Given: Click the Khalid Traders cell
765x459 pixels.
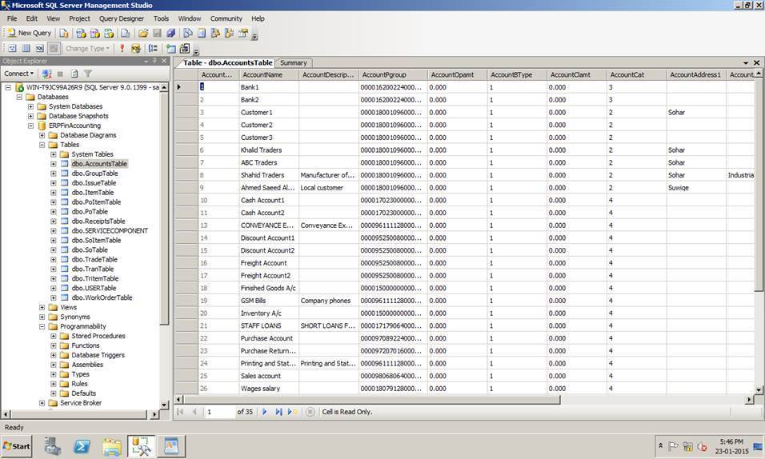Looking at the screenshot, I should click(x=269, y=150).
